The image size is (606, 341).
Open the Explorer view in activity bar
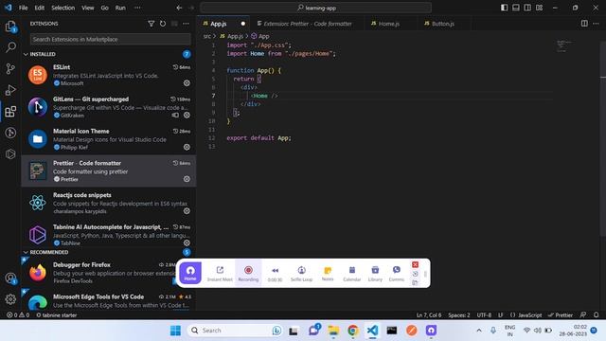click(x=10, y=27)
